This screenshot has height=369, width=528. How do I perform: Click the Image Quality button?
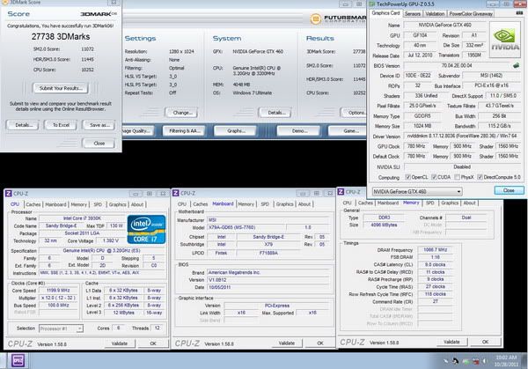pyautogui.click(x=137, y=130)
